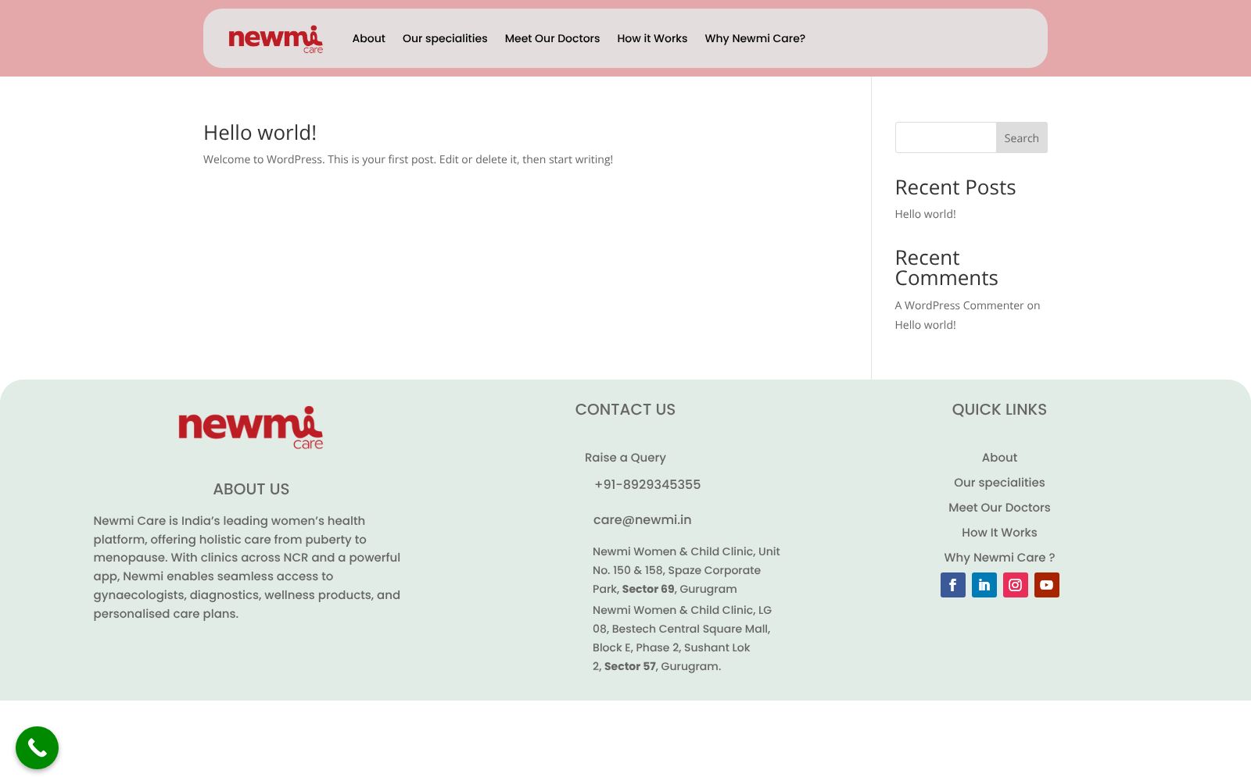This screenshot has height=781, width=1251.
Task: Click Raise a Query in footer
Action: point(625,458)
